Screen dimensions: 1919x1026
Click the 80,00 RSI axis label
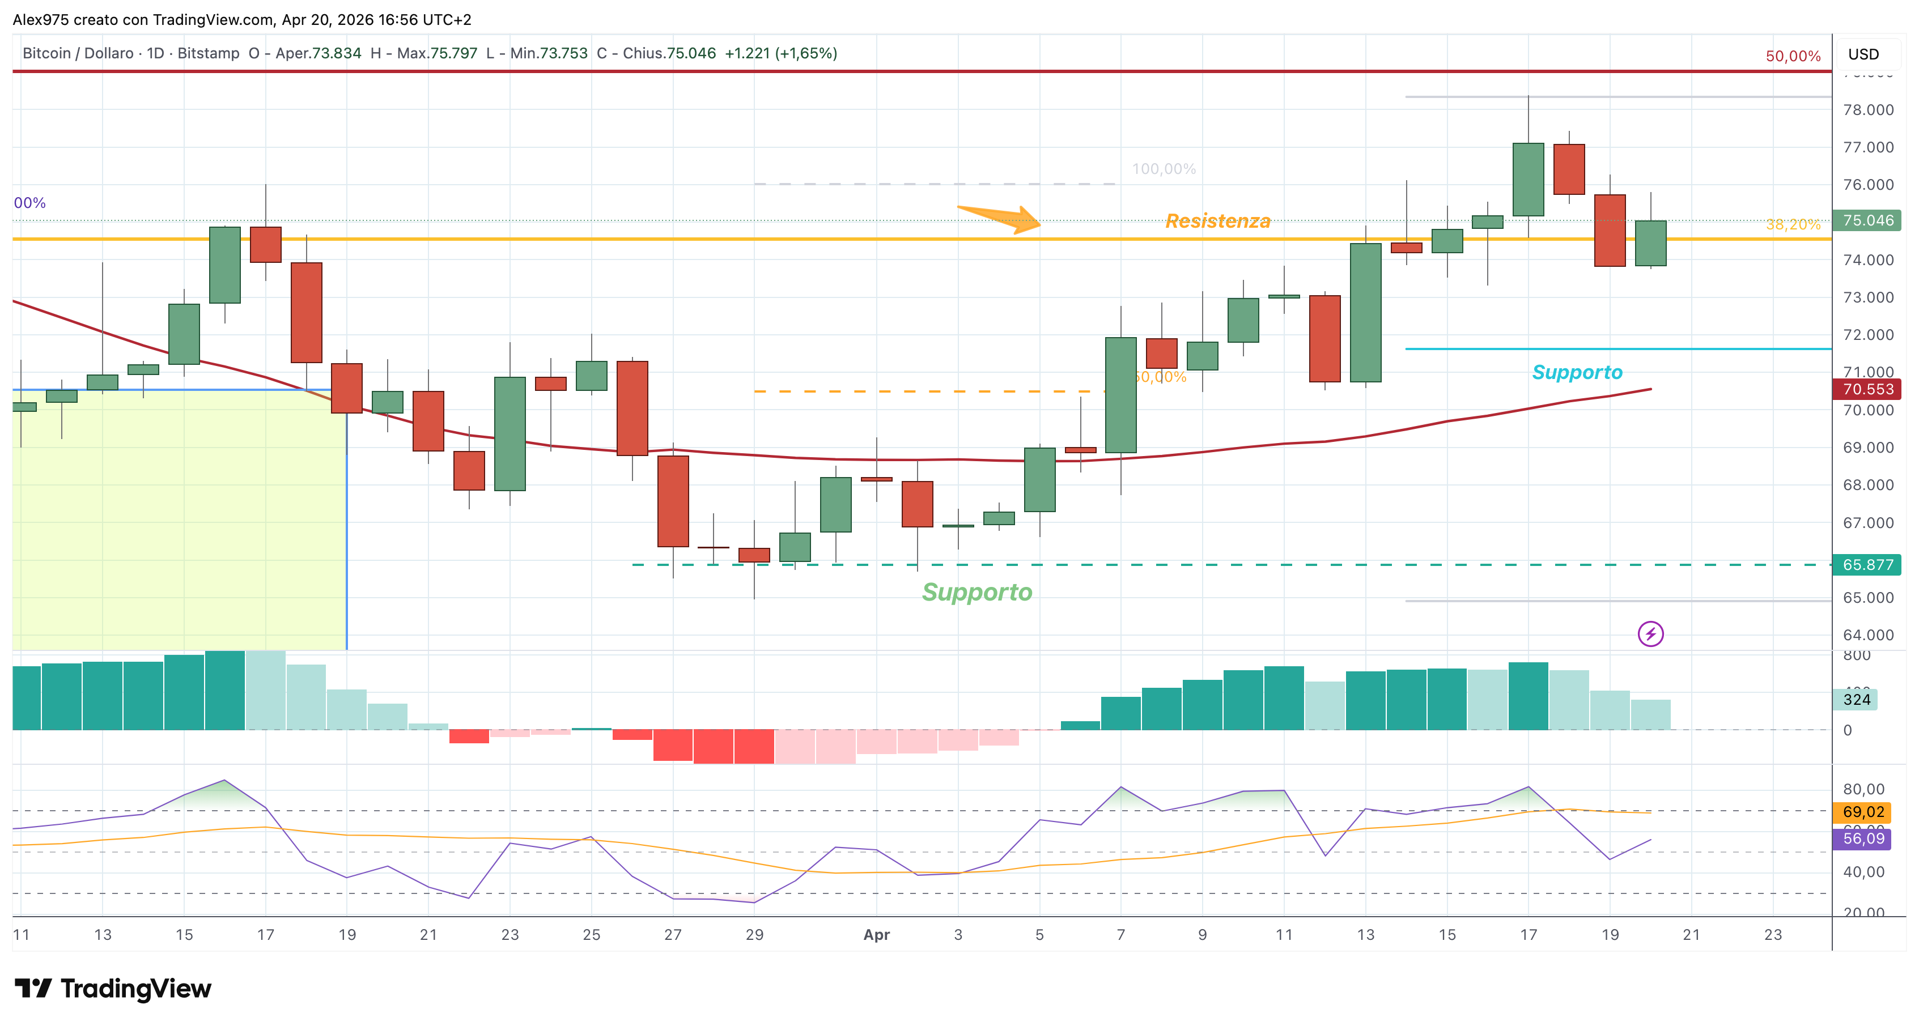[1863, 789]
